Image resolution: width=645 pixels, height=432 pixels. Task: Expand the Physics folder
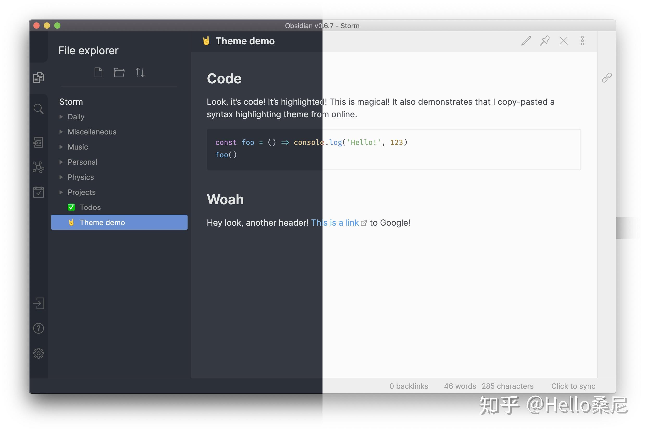click(80, 177)
